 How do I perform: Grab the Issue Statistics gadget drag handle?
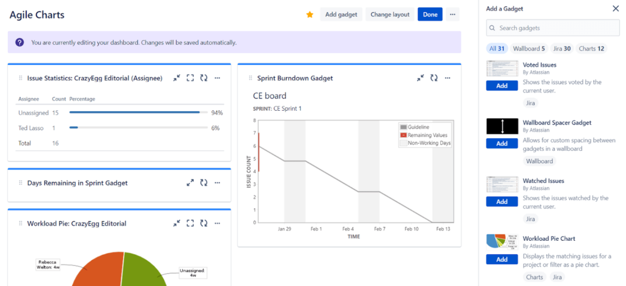tap(20, 78)
